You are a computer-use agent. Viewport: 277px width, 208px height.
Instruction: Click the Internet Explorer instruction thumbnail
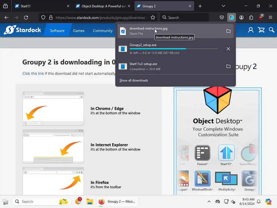click(53, 146)
